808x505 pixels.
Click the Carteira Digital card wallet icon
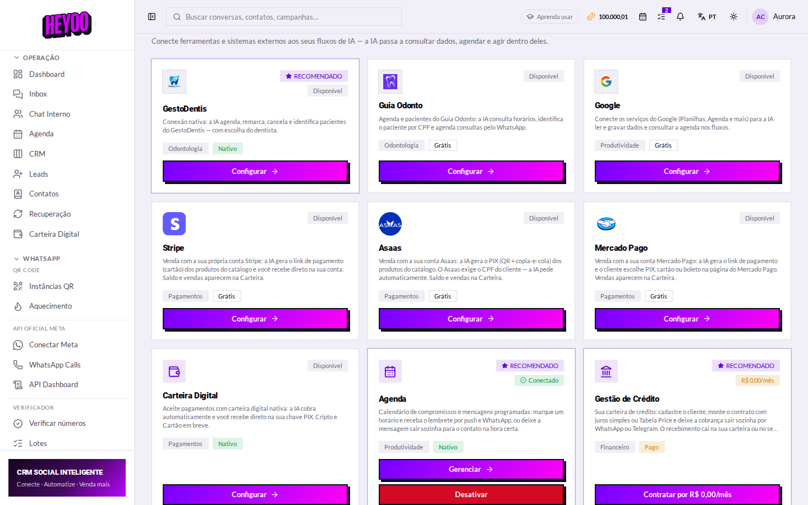(174, 371)
